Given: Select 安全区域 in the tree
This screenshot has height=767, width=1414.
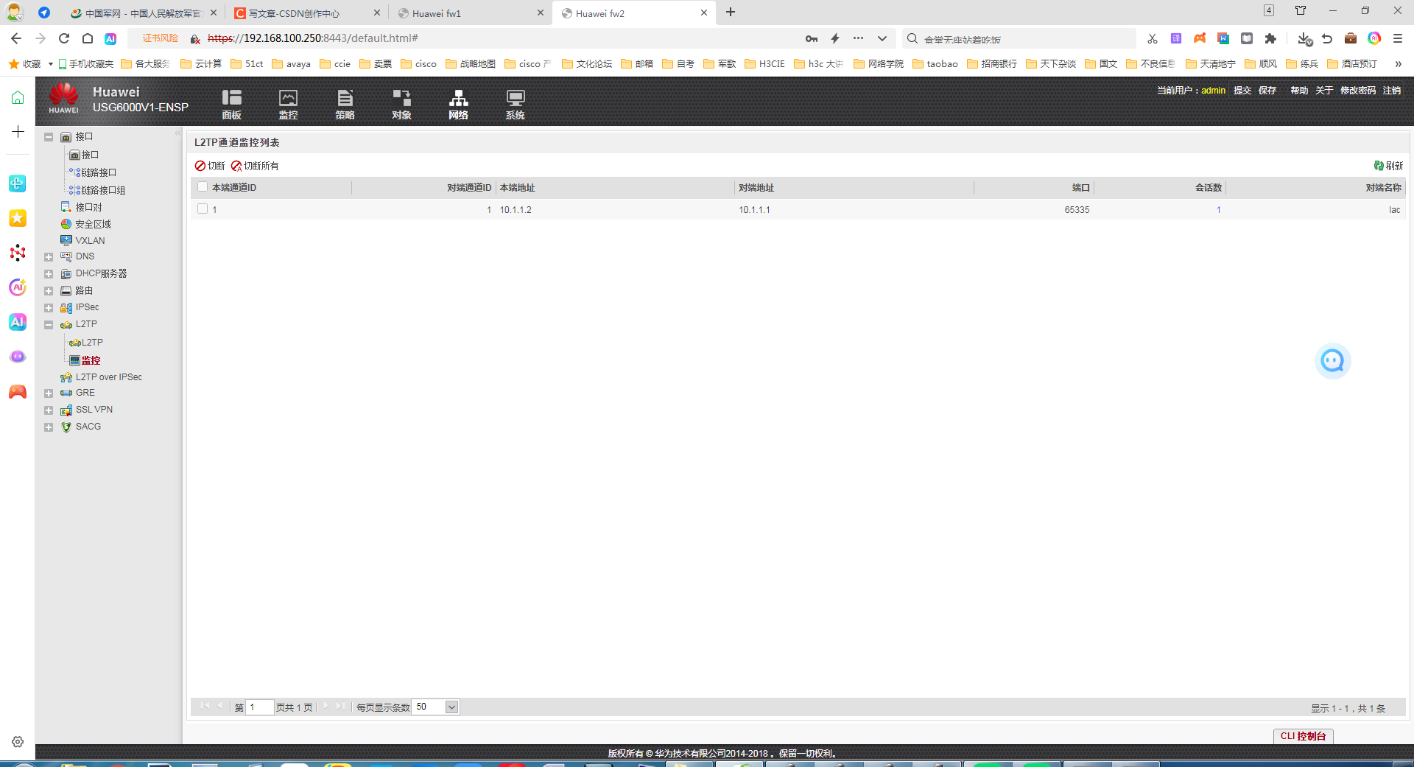Looking at the screenshot, I should click(x=93, y=224).
